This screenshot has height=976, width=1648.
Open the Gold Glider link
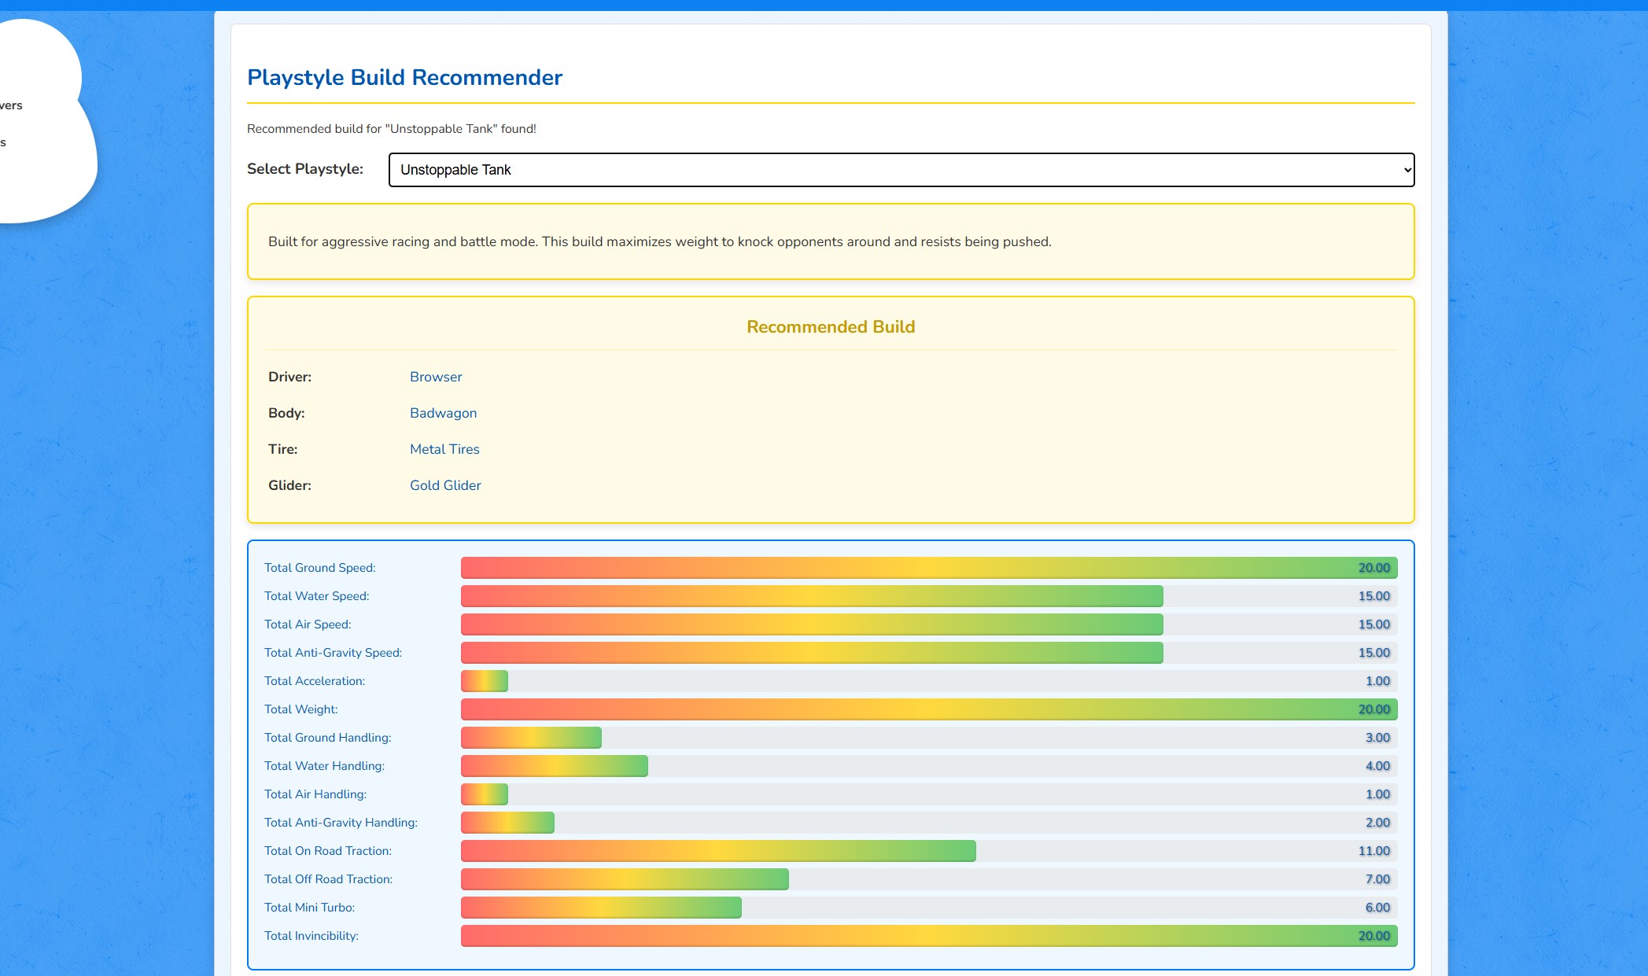tap(445, 485)
